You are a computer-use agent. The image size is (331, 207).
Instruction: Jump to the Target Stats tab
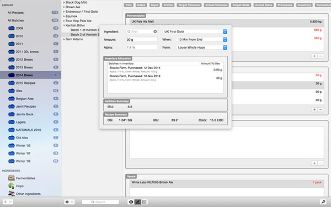coord(241,5)
